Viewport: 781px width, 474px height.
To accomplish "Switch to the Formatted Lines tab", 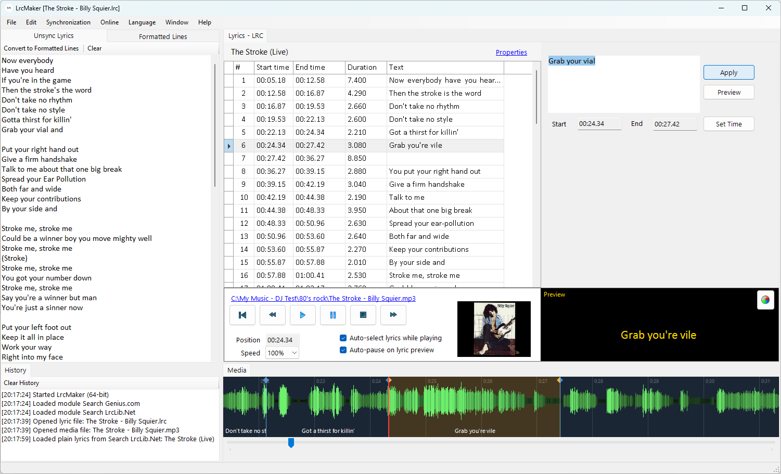I will click(x=163, y=36).
